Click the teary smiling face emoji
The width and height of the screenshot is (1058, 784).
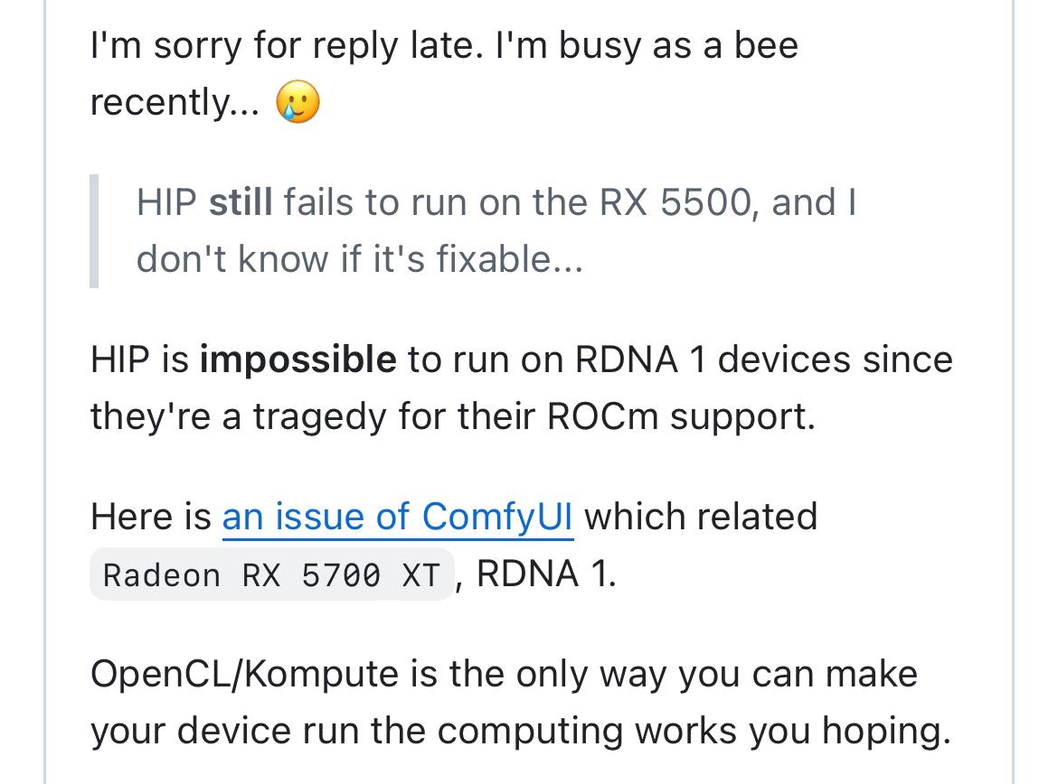coord(298,103)
